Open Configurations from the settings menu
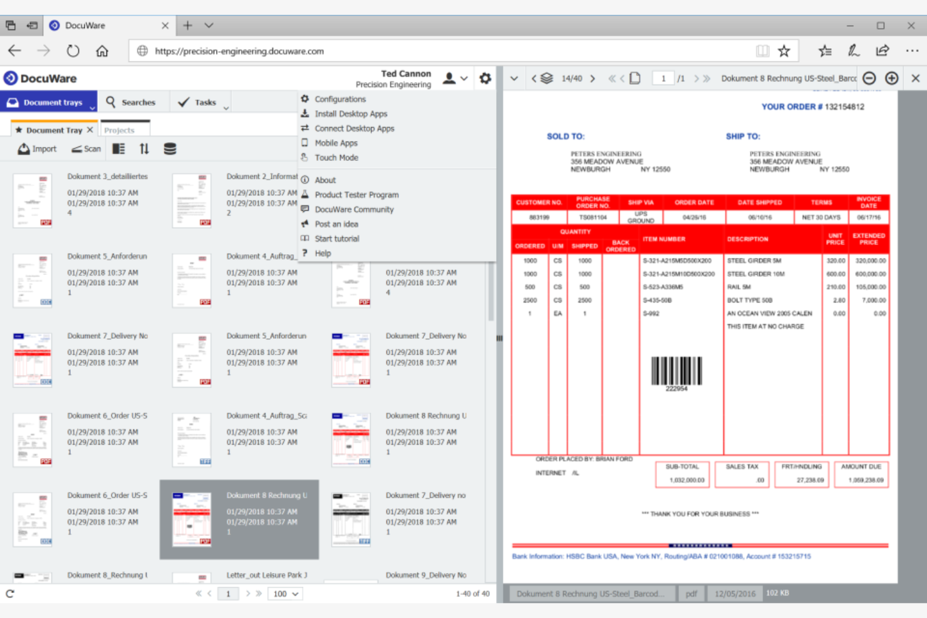This screenshot has height=618, width=927. pyautogui.click(x=341, y=98)
